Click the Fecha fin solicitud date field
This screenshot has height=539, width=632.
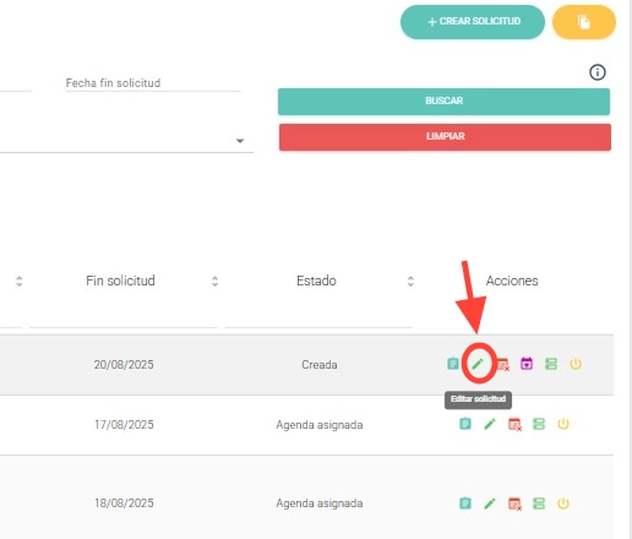click(x=152, y=83)
